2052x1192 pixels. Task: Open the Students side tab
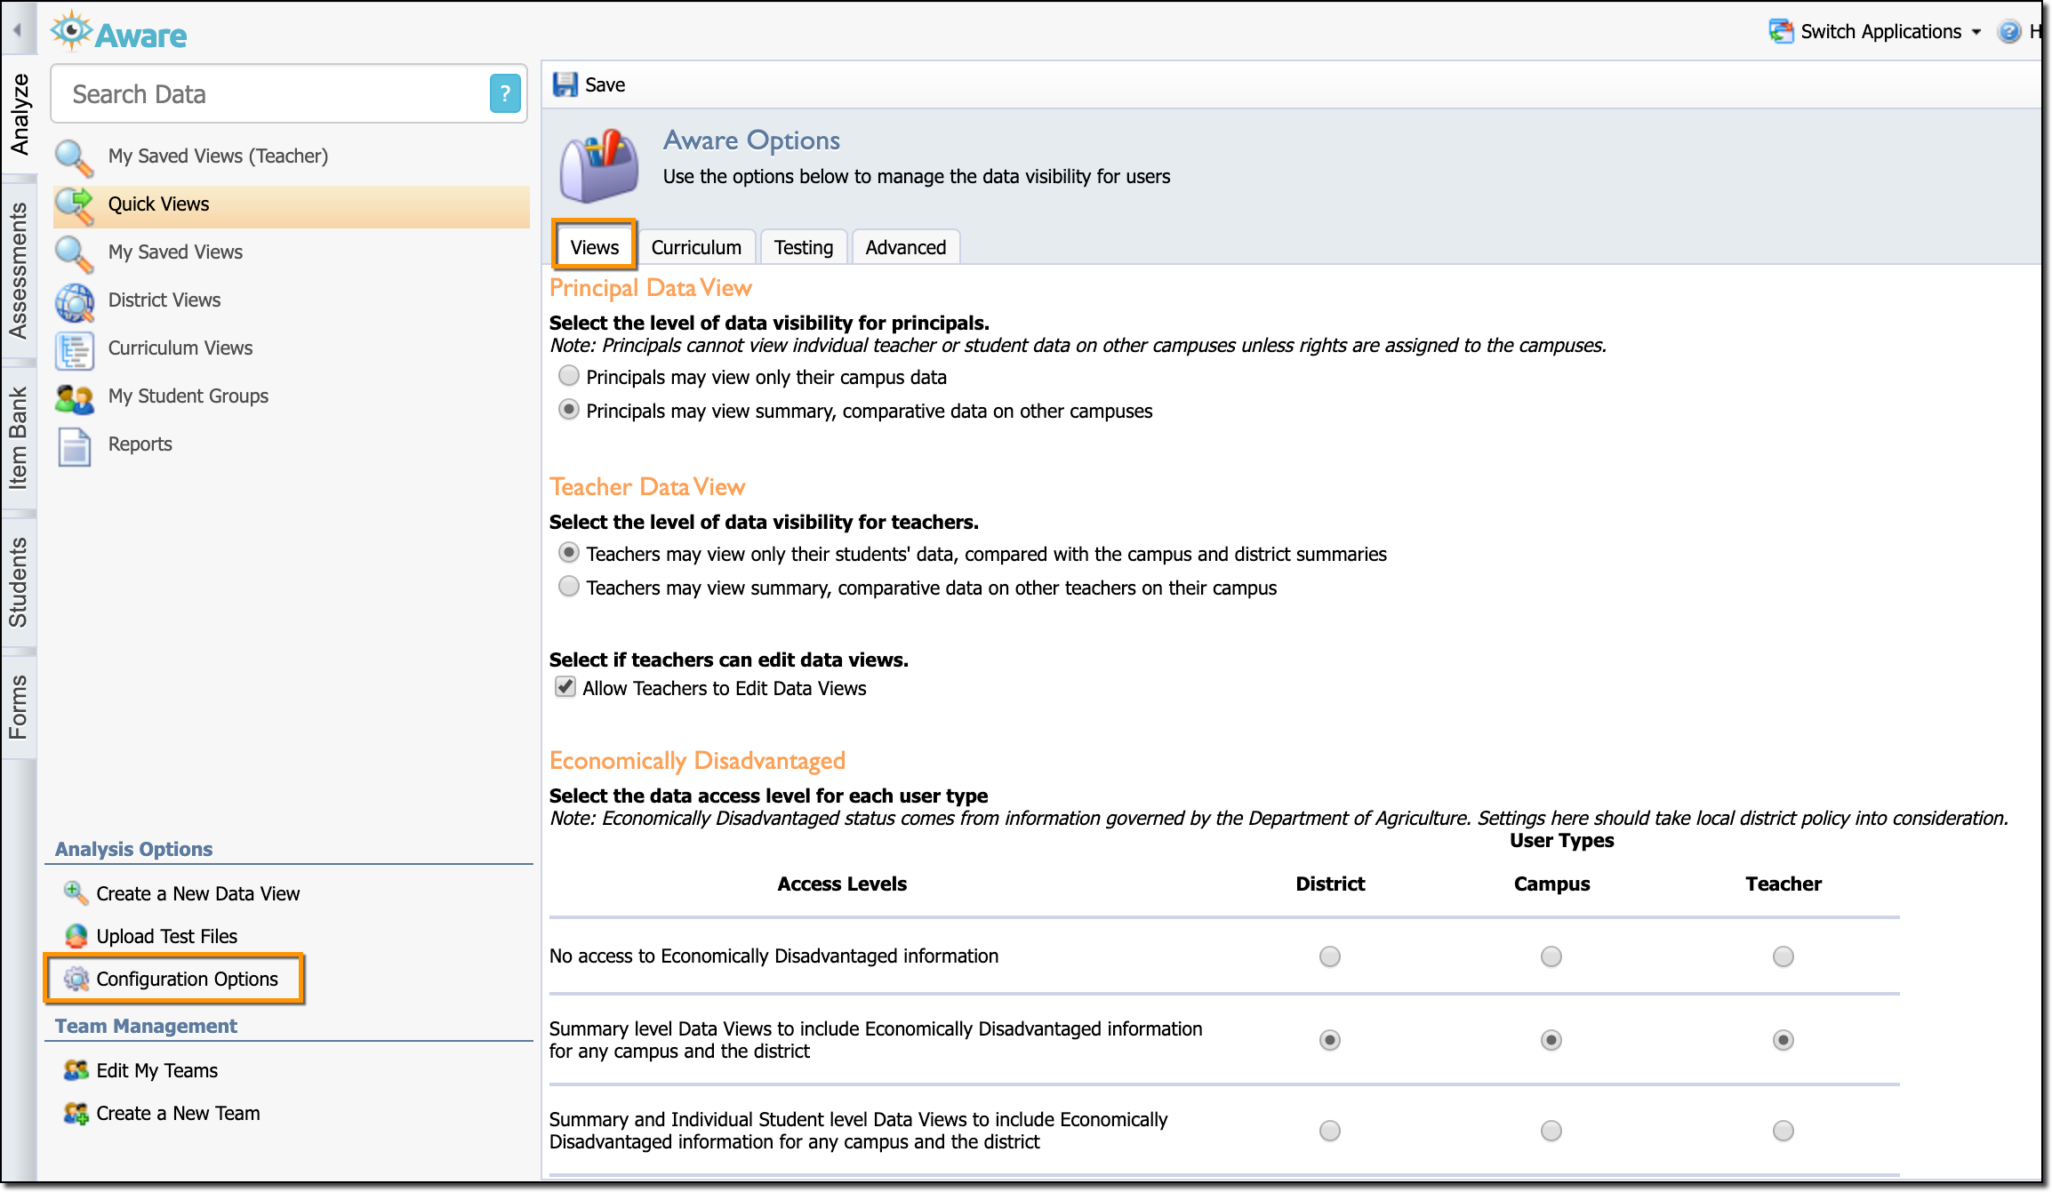tap(20, 582)
